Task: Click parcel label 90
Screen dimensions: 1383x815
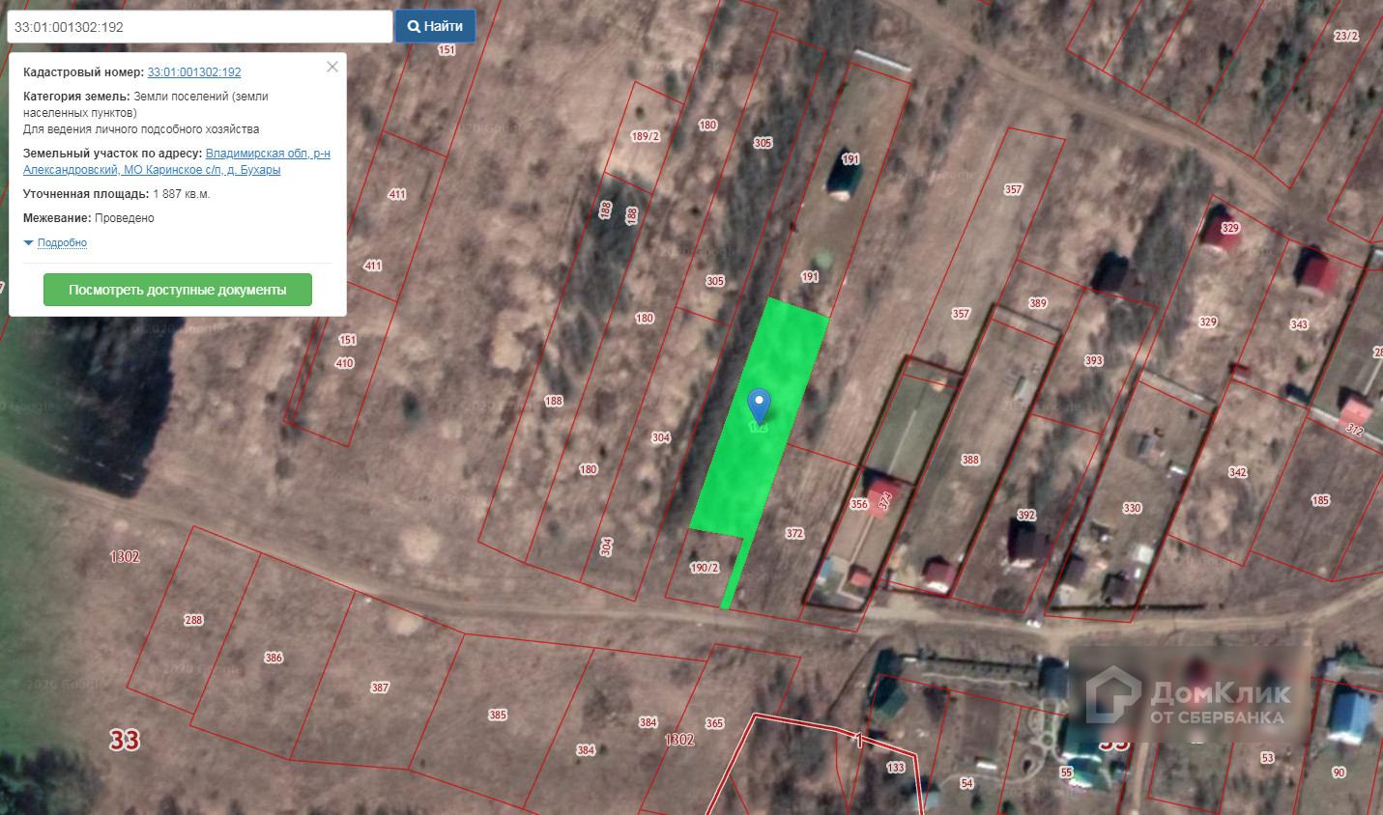Action: 1339,773
